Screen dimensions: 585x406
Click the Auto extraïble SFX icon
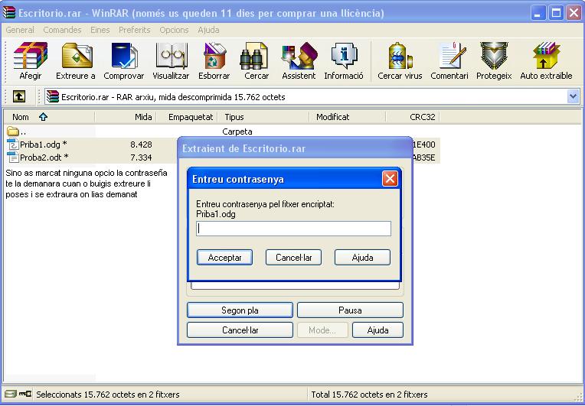546,56
